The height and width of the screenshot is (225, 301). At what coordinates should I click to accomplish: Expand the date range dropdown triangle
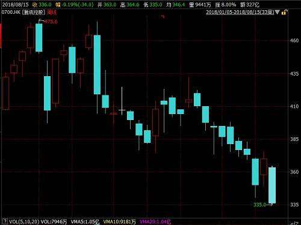(x=277, y=12)
